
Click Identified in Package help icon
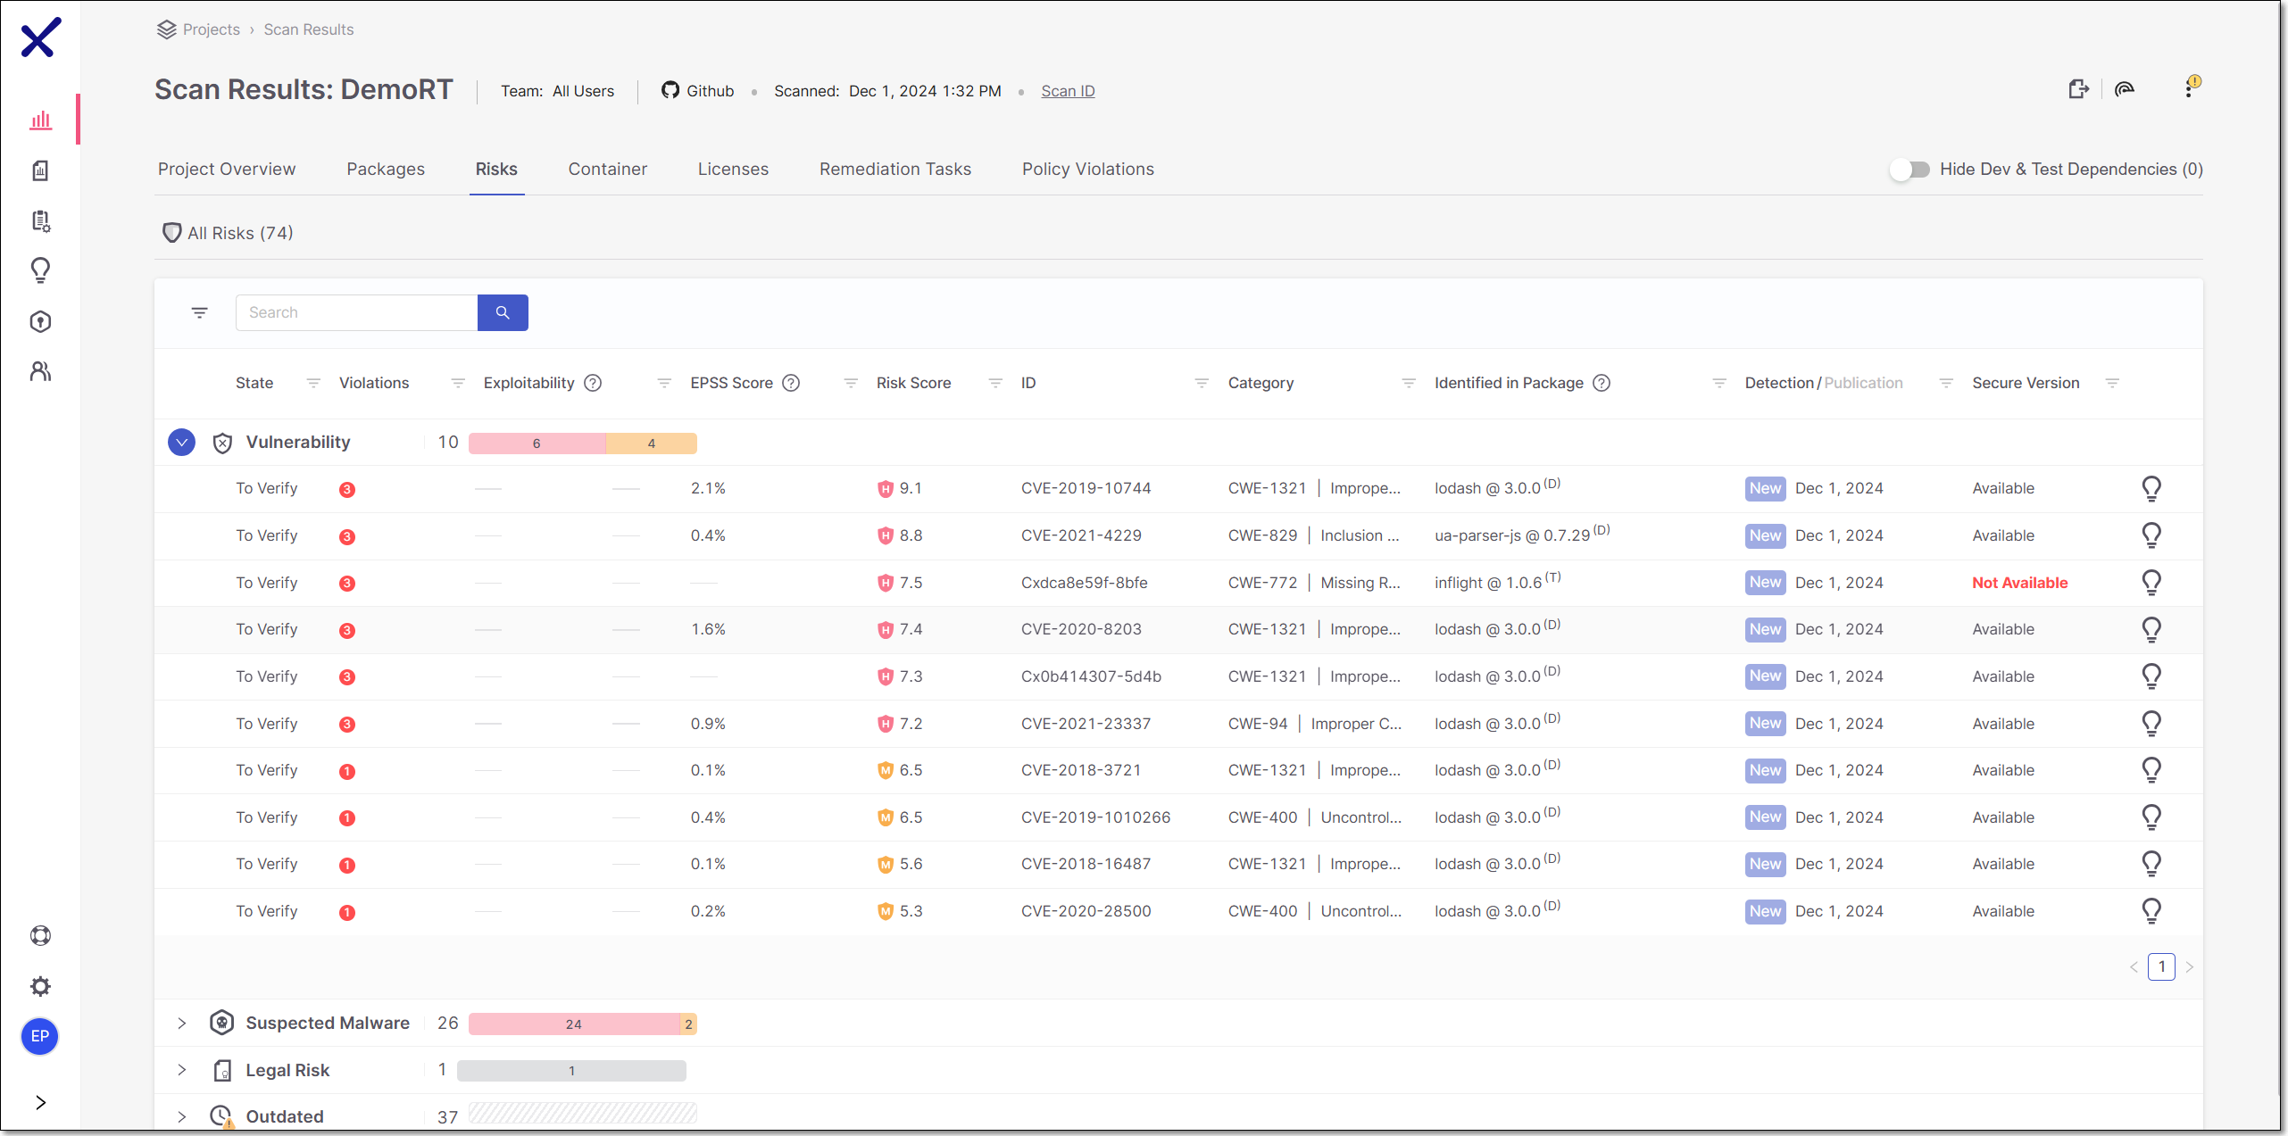click(1602, 383)
